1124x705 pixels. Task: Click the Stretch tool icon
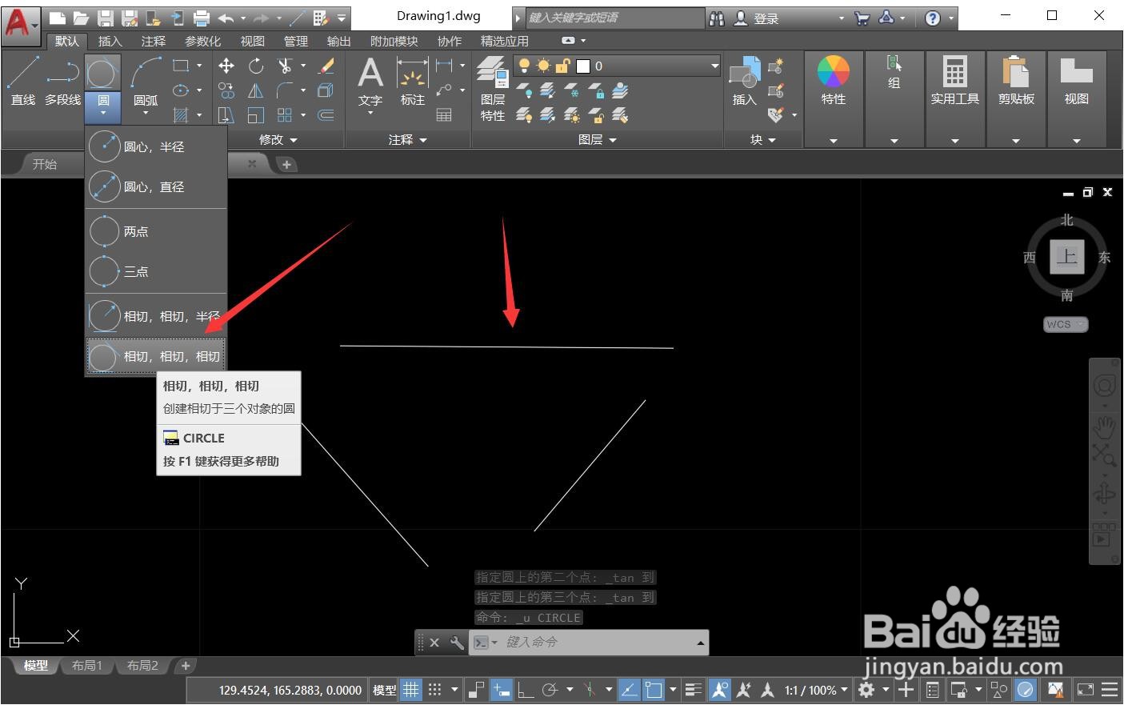point(226,115)
